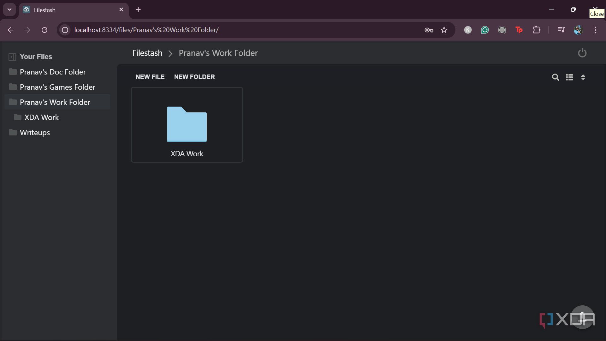Viewport: 606px width, 341px height.
Task: Open XDA Work in sidebar tree
Action: pyautogui.click(x=57, y=117)
